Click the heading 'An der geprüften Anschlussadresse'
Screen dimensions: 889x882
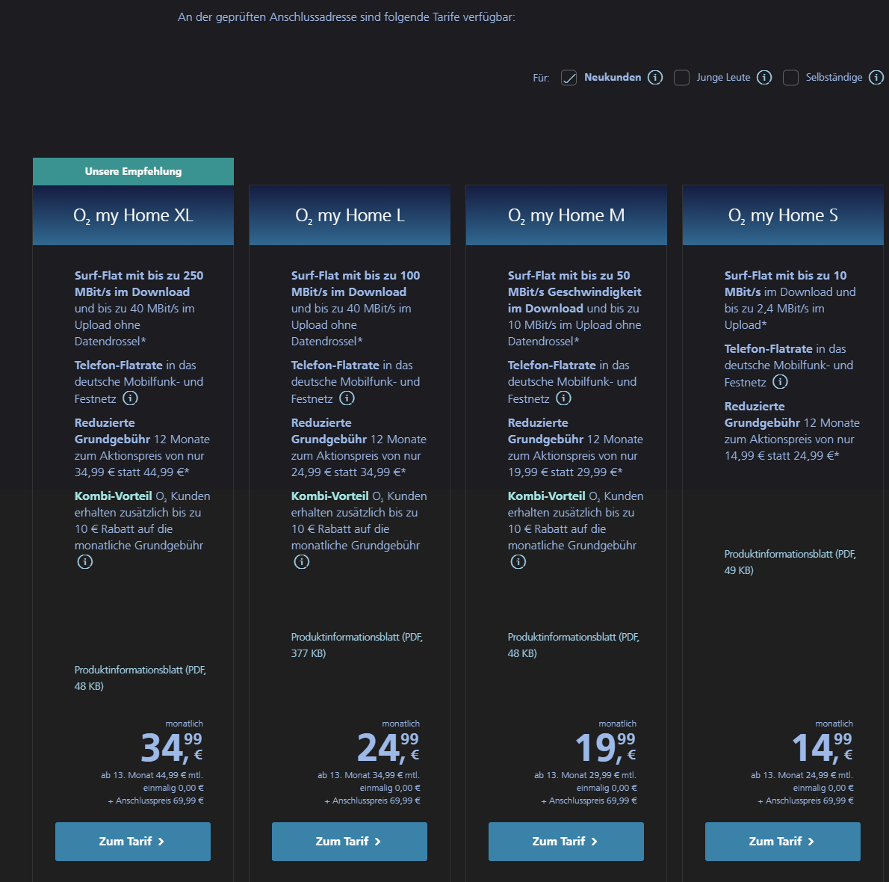click(347, 17)
